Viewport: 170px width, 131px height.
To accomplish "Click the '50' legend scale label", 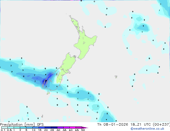I will pyautogui.click(x=83, y=130).
